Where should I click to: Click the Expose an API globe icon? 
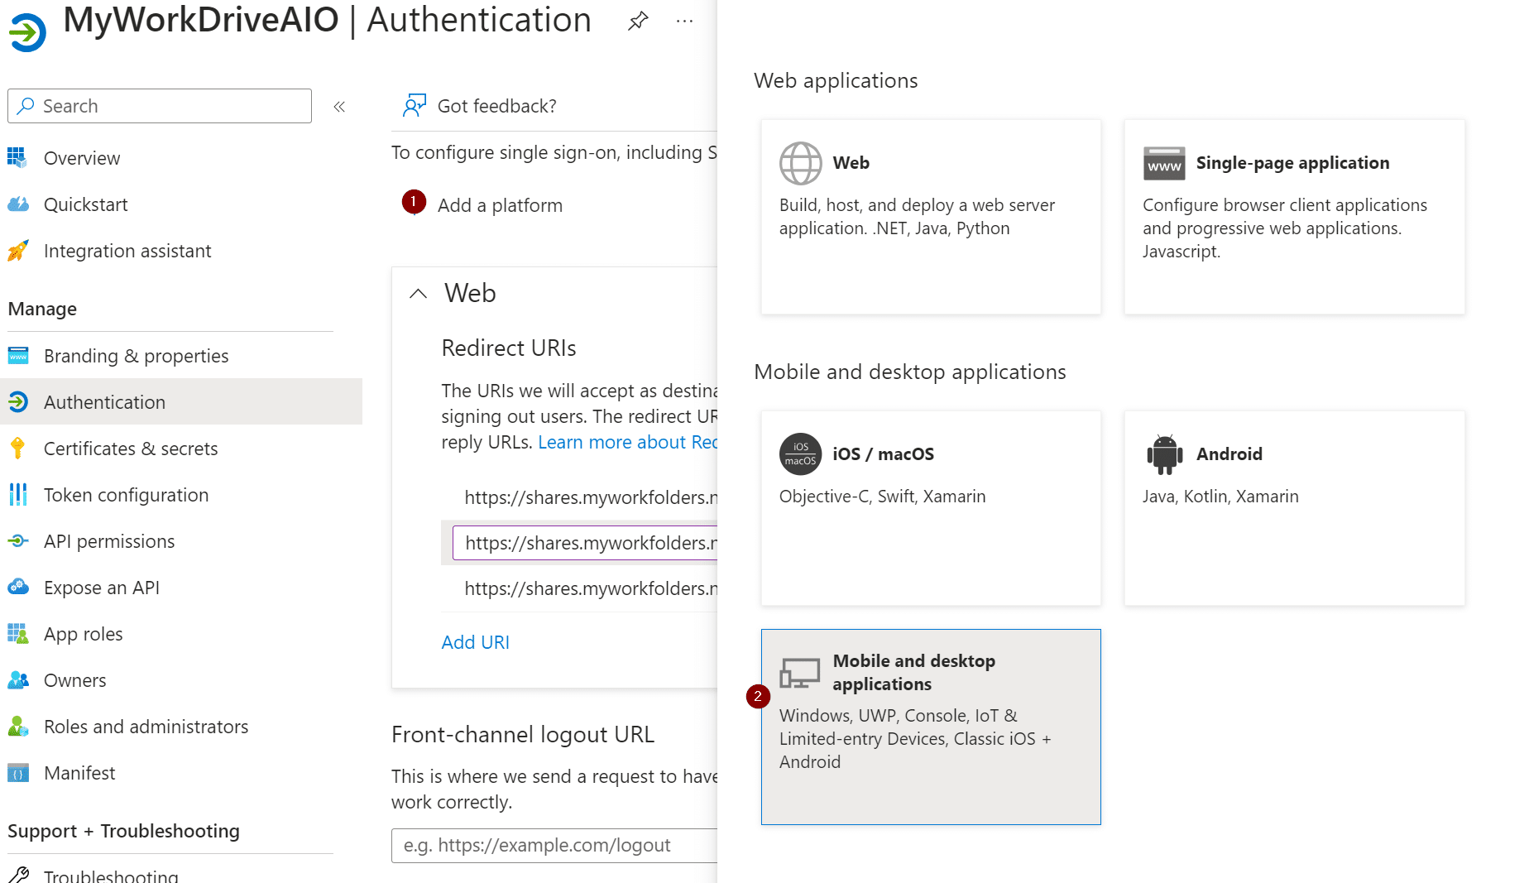click(x=18, y=587)
